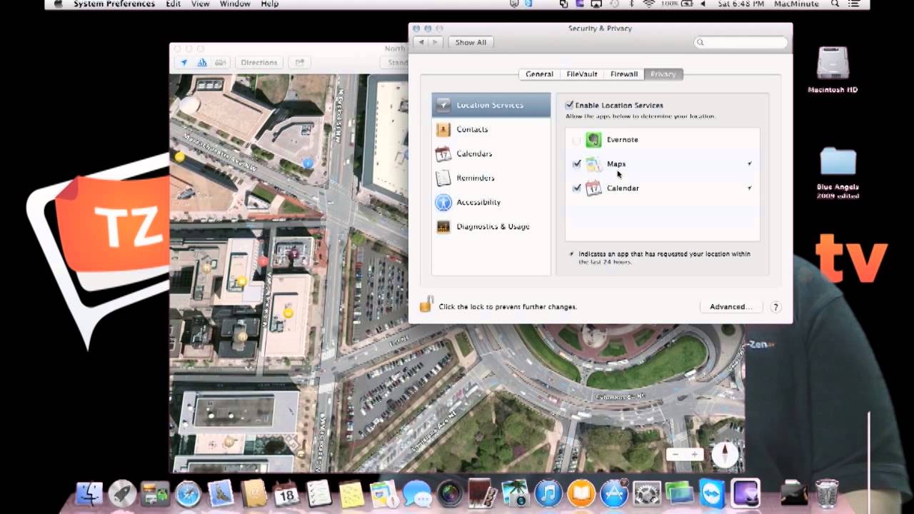Open the Standard map type selector
This screenshot has width=914, height=514.
(x=397, y=62)
